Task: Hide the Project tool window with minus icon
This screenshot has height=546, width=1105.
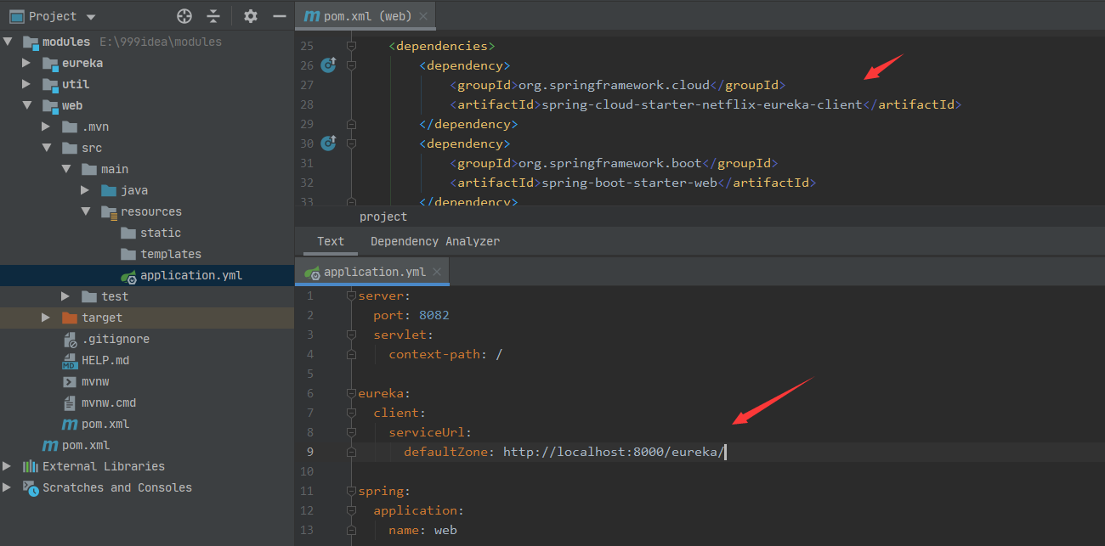Action: 279,16
